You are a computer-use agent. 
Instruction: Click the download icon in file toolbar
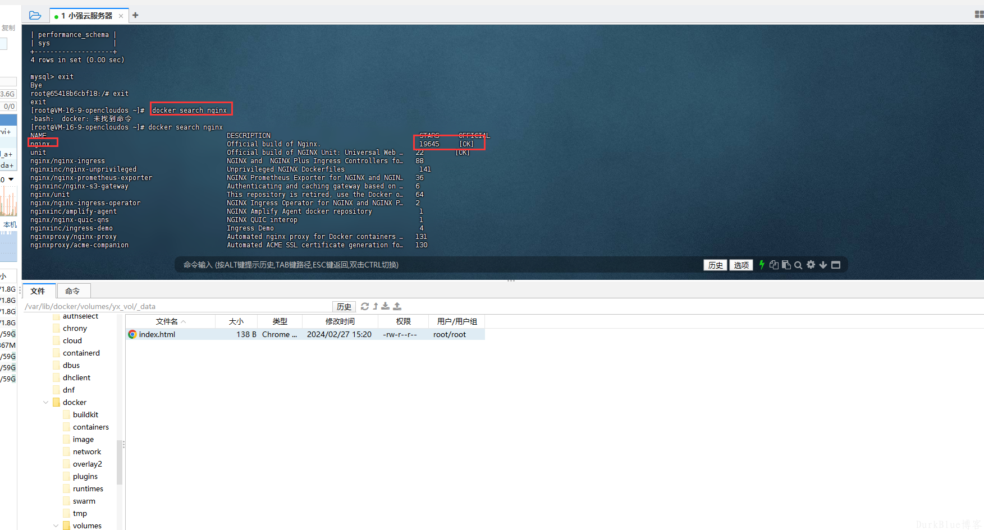point(386,306)
